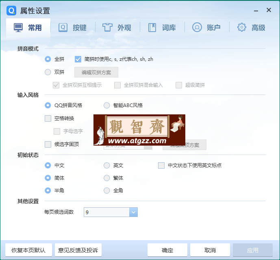The width and height of the screenshot is (280, 260).
Task: Close the 属性设置 window
Action: [269, 10]
